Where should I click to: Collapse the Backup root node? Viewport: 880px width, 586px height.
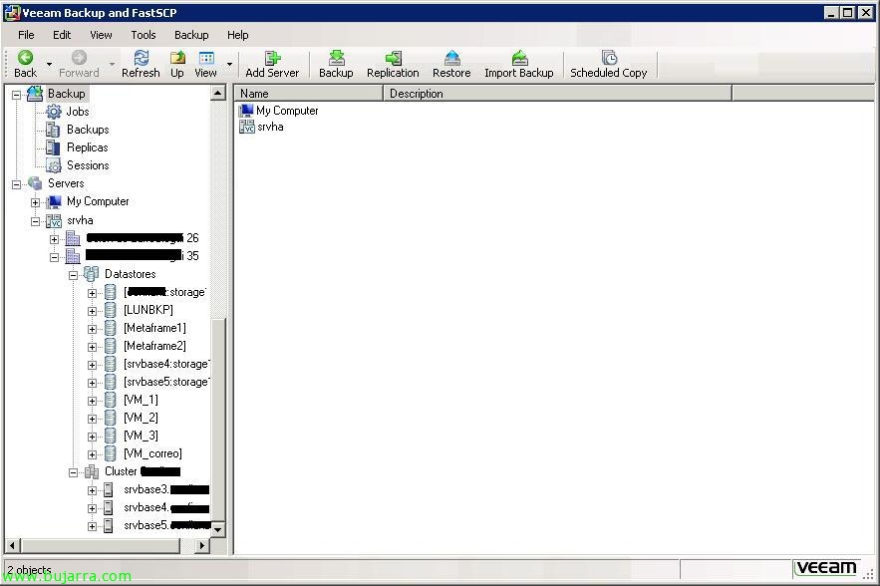16,95
